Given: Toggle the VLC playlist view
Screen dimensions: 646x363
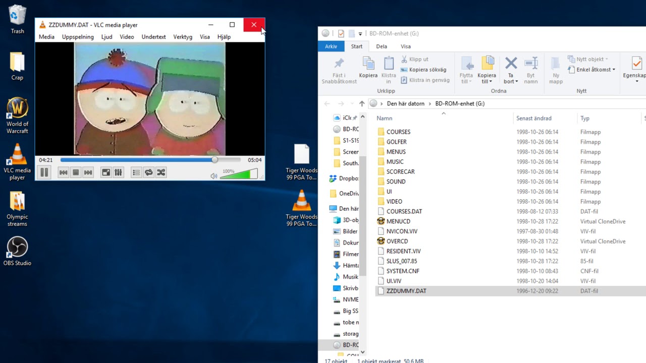Looking at the screenshot, I should (136, 172).
